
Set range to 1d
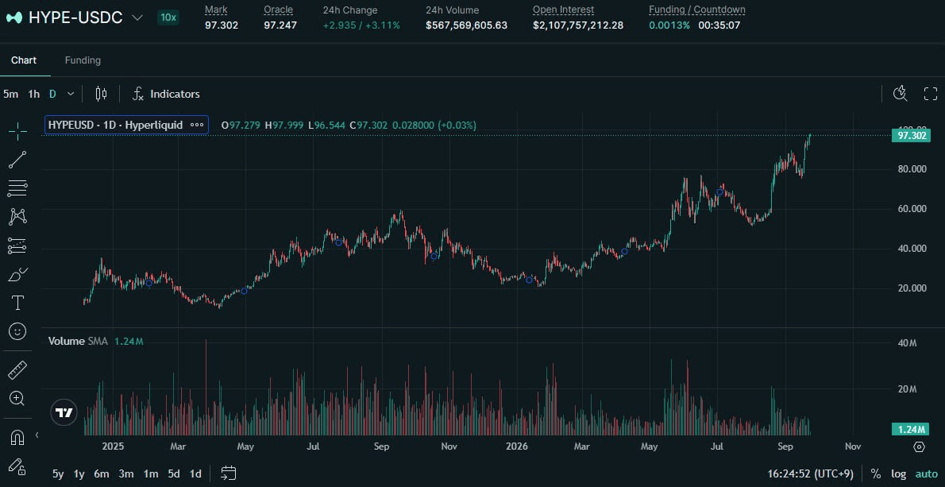click(195, 473)
